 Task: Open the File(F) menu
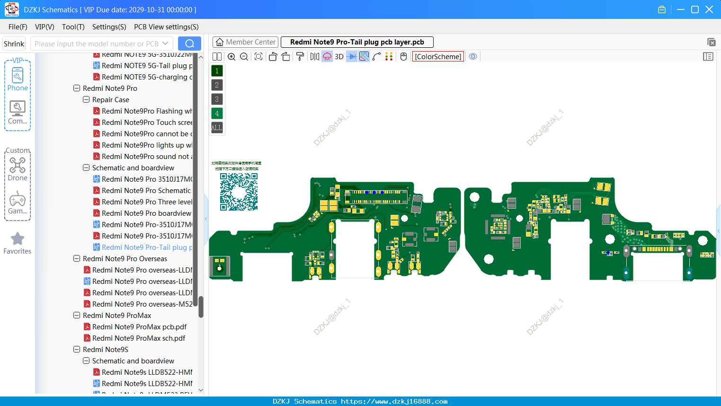coord(18,27)
